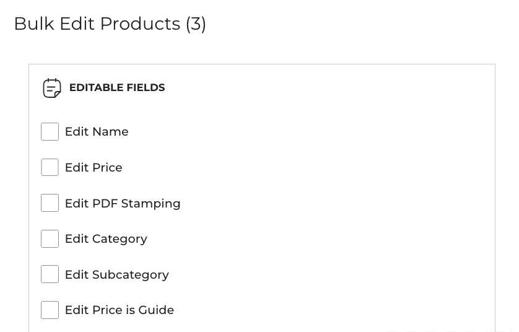Click the EDITABLE FIELDS heading text
Image resolution: width=519 pixels, height=332 pixels.
pyautogui.click(x=117, y=88)
